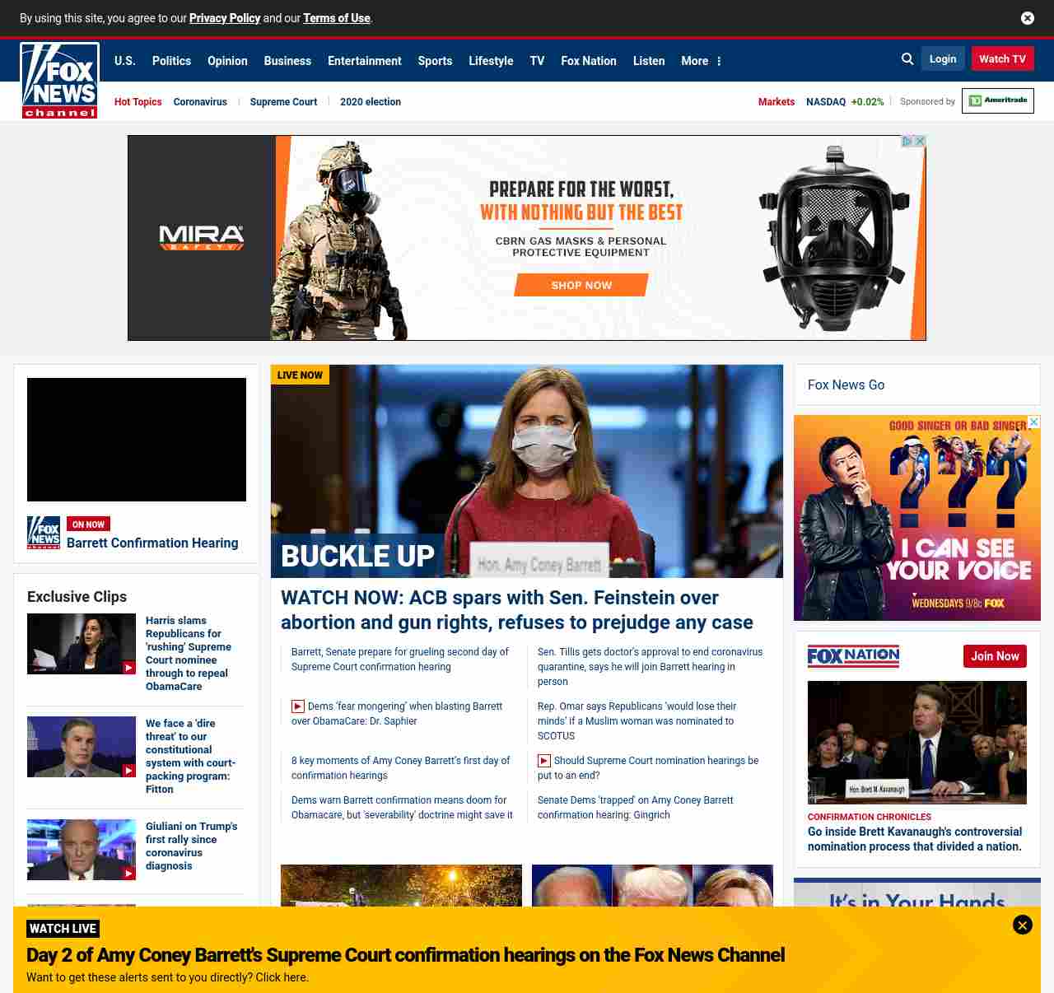Image resolution: width=1054 pixels, height=993 pixels.
Task: Click the Watch TV button
Action: 1002,59
